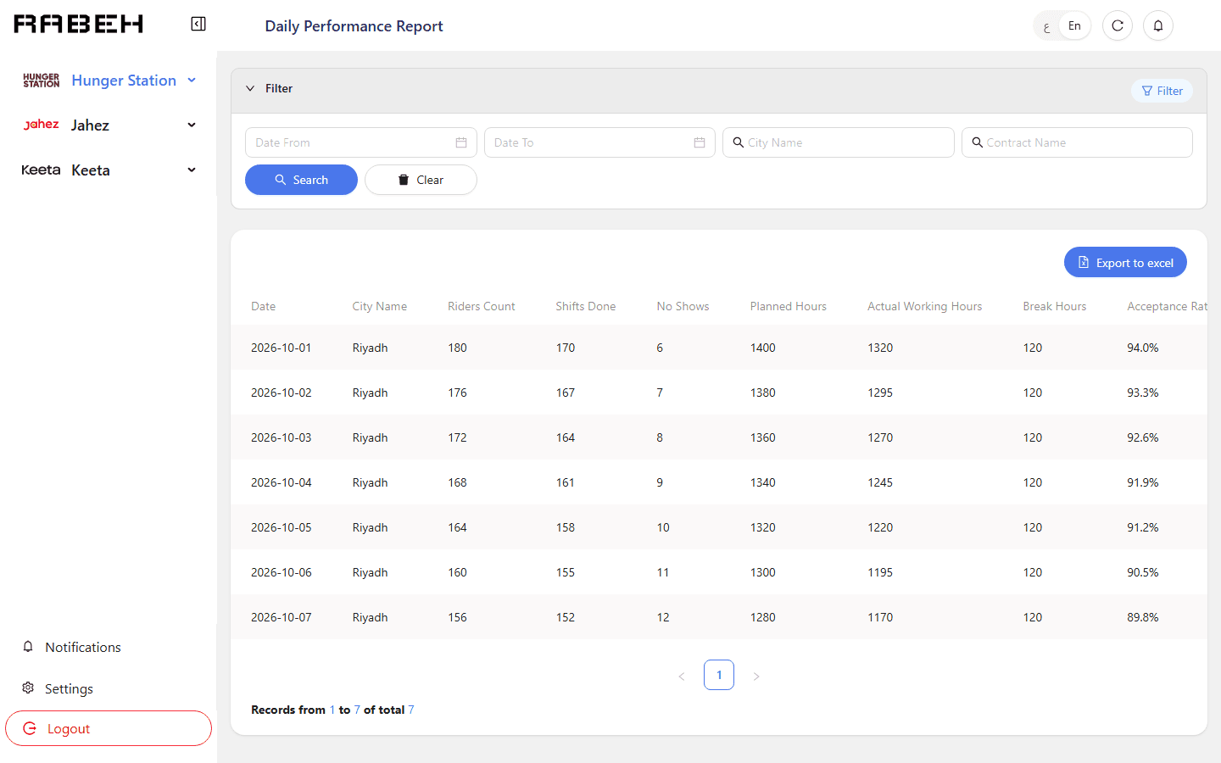
Task: Collapse the Filter panel chevron
Action: [x=250, y=88]
